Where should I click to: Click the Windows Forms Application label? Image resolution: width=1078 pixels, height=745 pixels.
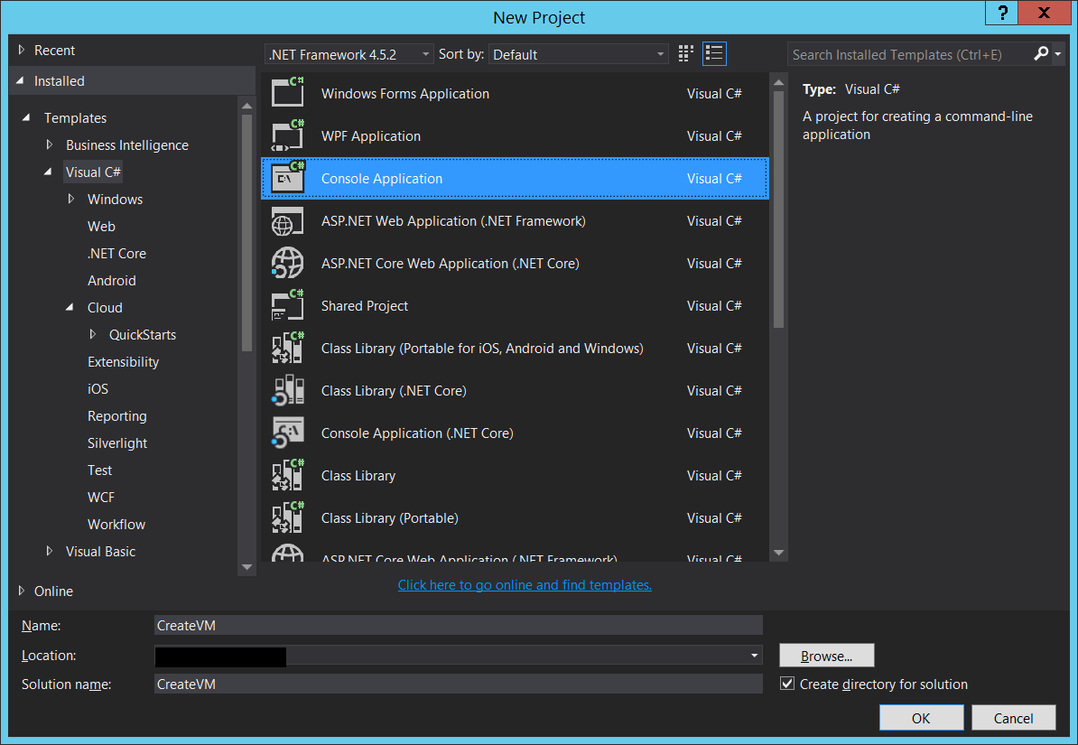(405, 94)
